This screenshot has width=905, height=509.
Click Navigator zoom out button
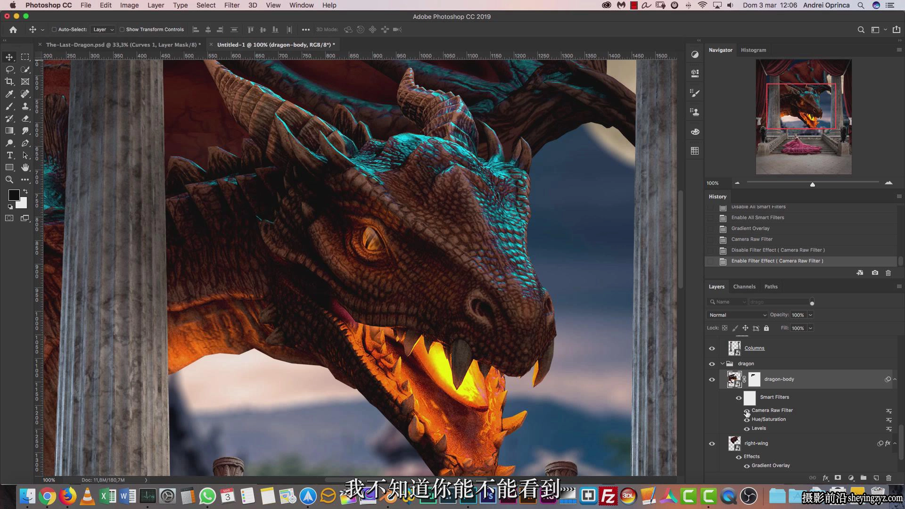click(x=737, y=183)
